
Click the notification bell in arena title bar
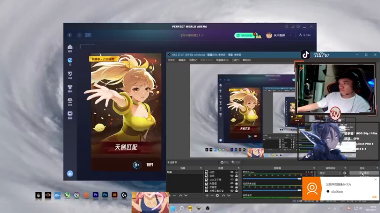[287, 27]
